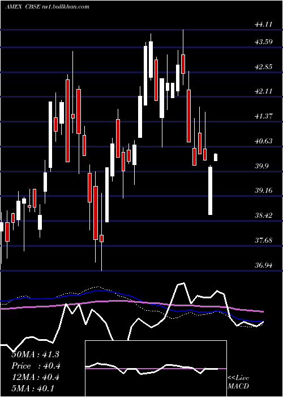The image size is (283, 397).
Task: Click the 39.16 price level label
Action: point(264,191)
